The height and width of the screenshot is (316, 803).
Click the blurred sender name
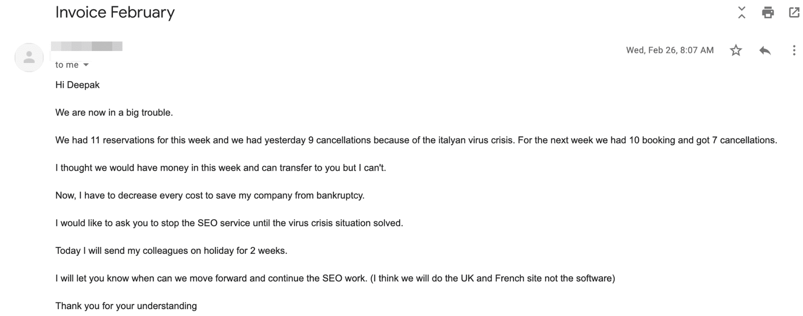[87, 47]
